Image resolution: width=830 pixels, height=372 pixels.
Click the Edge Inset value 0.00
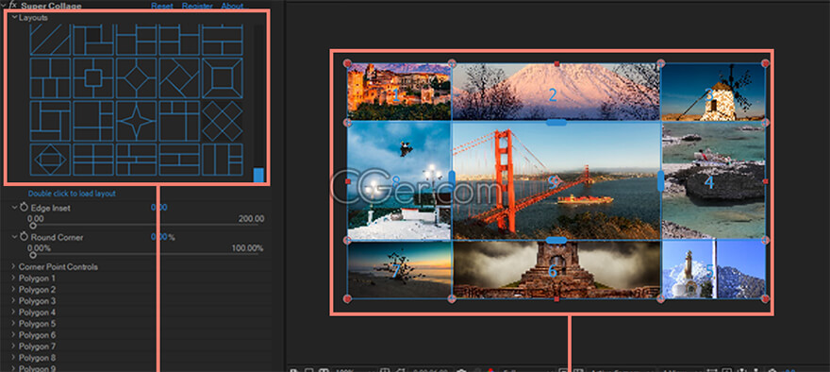(158, 207)
